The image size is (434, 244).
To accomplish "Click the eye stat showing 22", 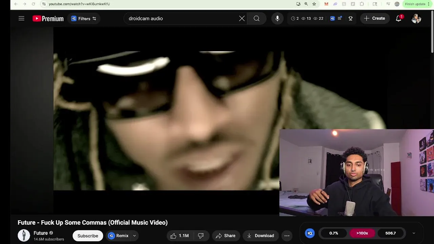I will coord(318,19).
